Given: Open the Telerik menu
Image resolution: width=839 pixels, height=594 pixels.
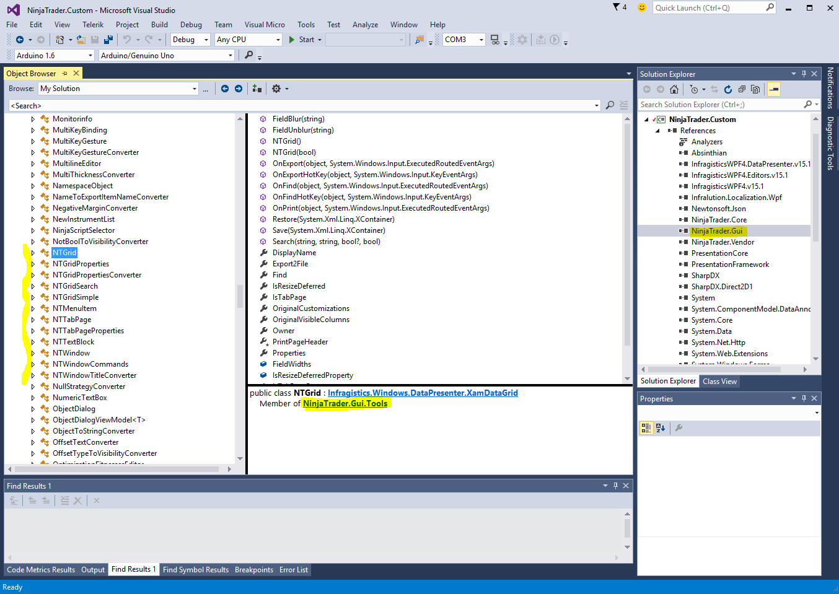Looking at the screenshot, I should pos(93,25).
